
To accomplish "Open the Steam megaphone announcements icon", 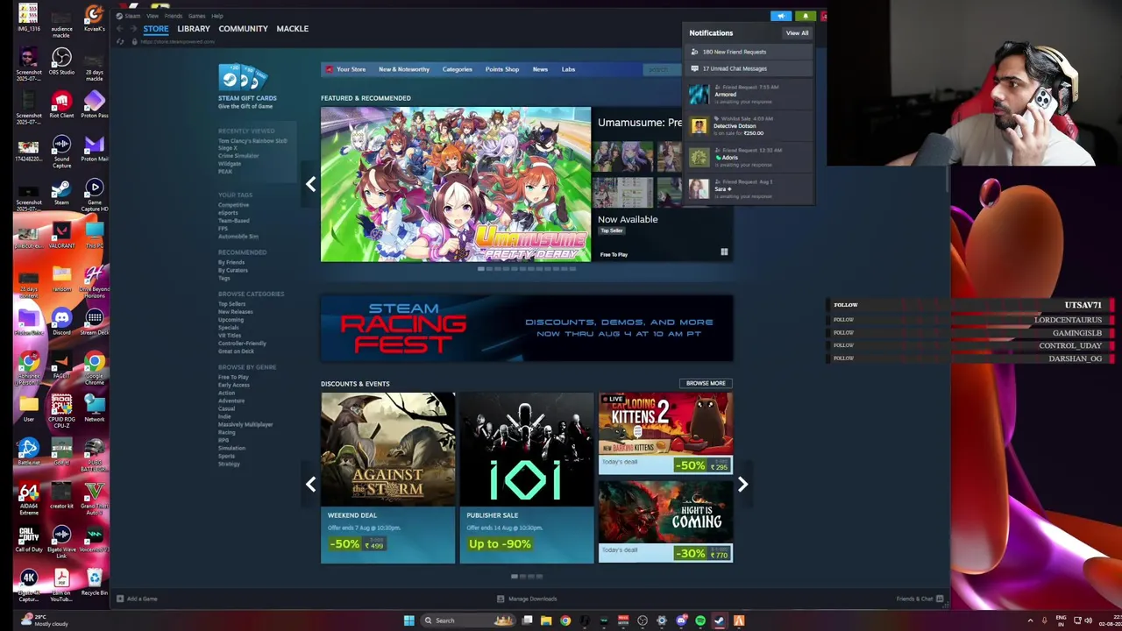I will pos(780,16).
